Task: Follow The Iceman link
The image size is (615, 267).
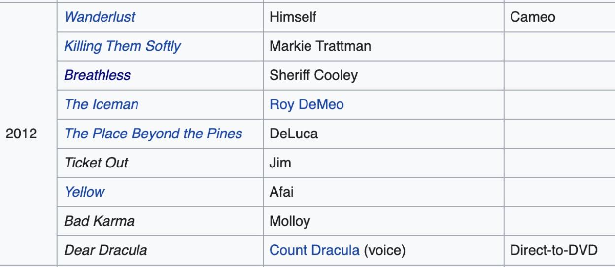Action: (101, 104)
